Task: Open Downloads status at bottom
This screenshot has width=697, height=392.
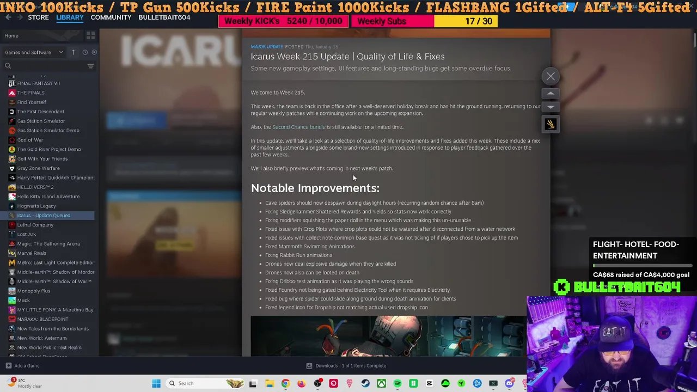Action: point(346,366)
